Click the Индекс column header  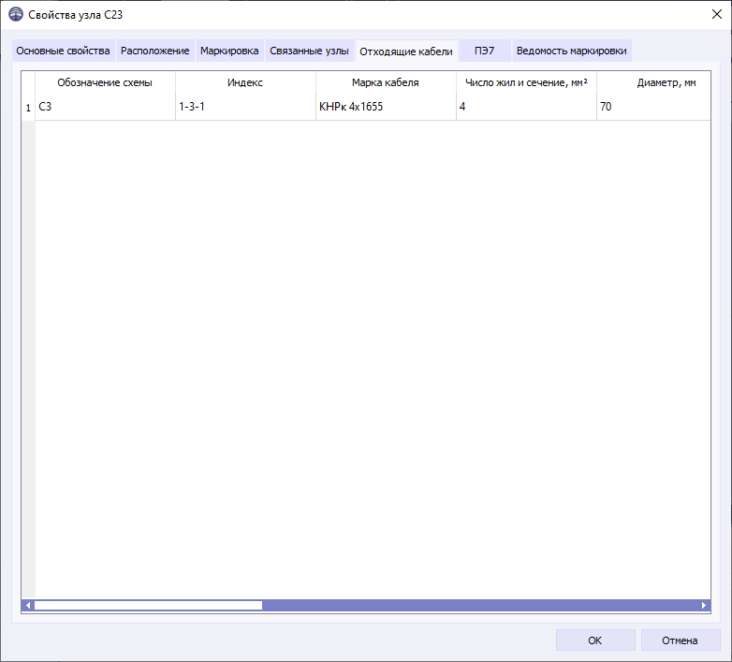(x=245, y=82)
